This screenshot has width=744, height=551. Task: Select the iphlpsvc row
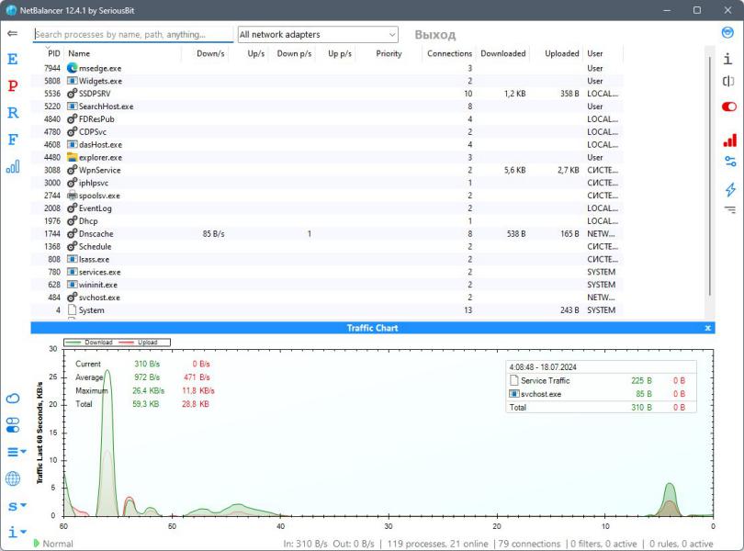pos(327,183)
